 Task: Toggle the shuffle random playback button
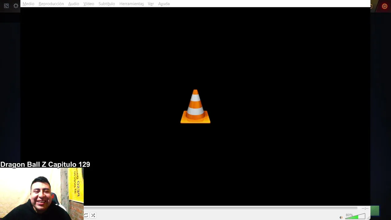coord(93,215)
